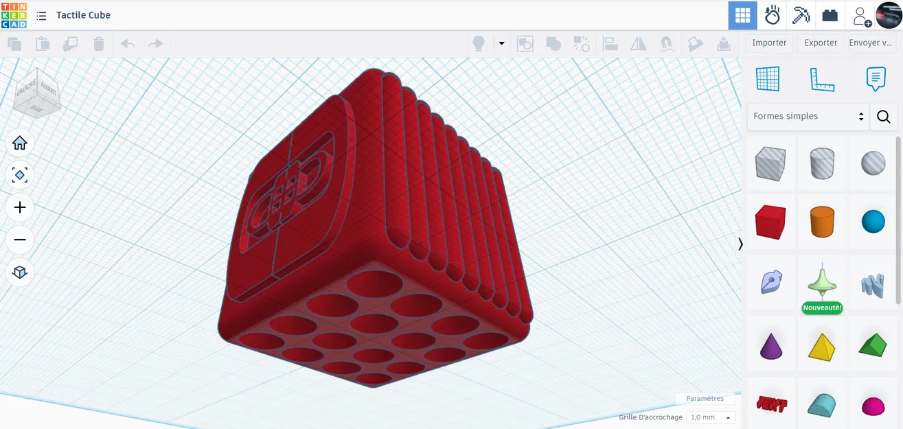This screenshot has height=429, width=903.
Task: Open the Sim Lab view
Action: [773, 15]
